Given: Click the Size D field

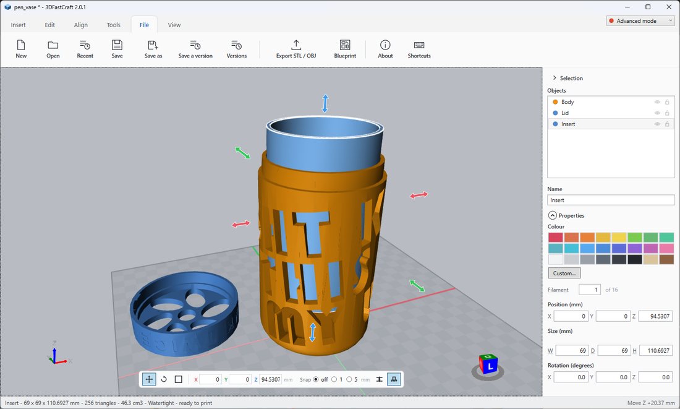Looking at the screenshot, I should point(614,350).
